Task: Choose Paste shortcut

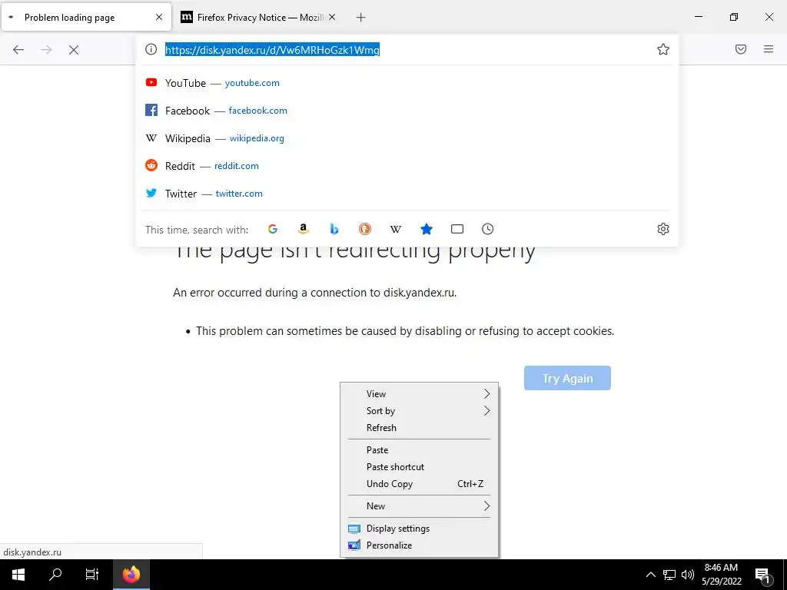Action: coord(420,467)
